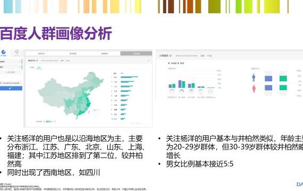Click the blue checkmark confirm button
Image resolution: width=303 pixels, height=191 pixels.
click(11, 88)
